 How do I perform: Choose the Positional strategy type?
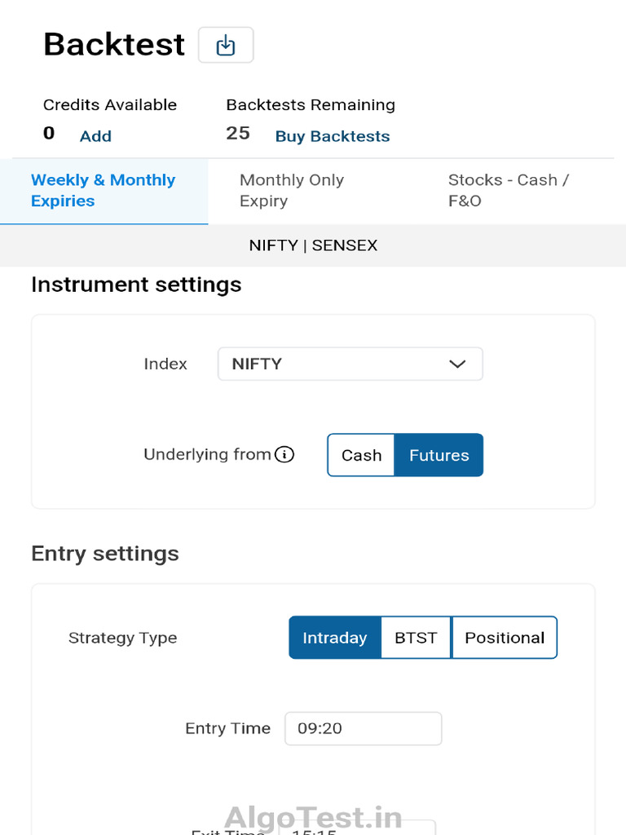click(505, 638)
